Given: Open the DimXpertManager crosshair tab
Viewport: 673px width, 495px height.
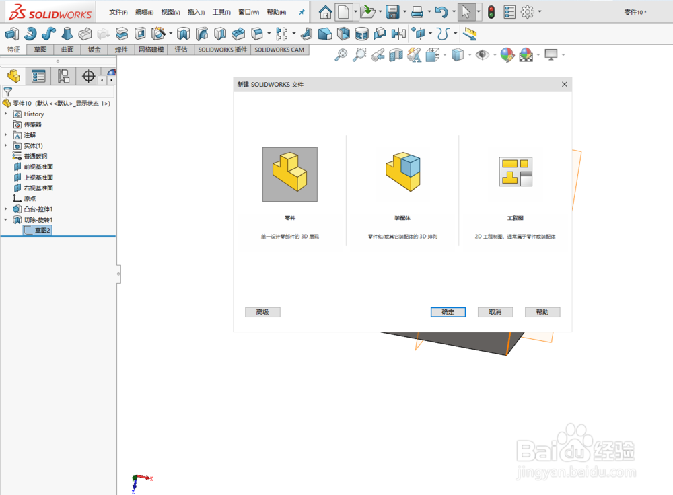Looking at the screenshot, I should 88,77.
